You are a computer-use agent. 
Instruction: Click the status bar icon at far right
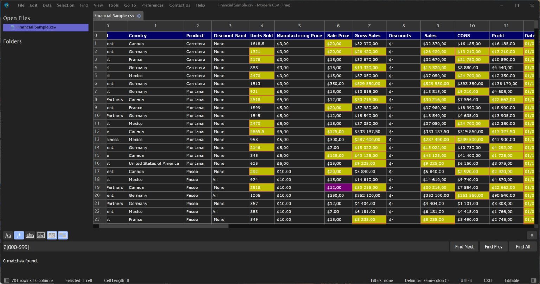[534, 280]
